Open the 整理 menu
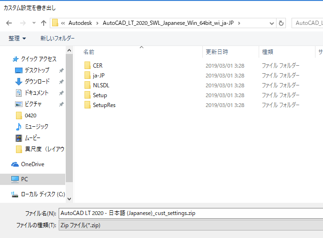The width and height of the screenshot is (323, 238). [x=17, y=38]
